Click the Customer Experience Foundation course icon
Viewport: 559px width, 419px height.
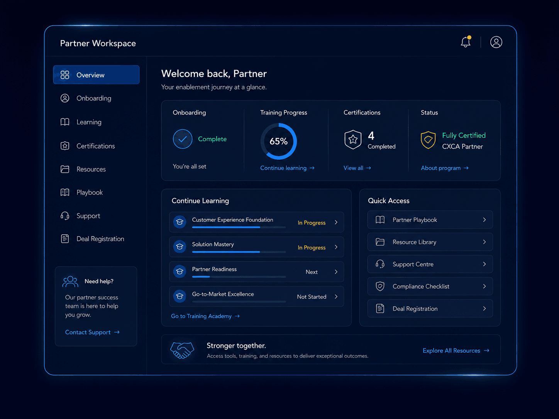180,222
